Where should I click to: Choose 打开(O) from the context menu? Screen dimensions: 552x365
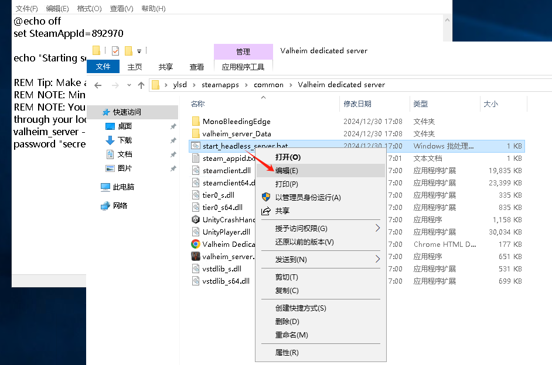coord(321,157)
